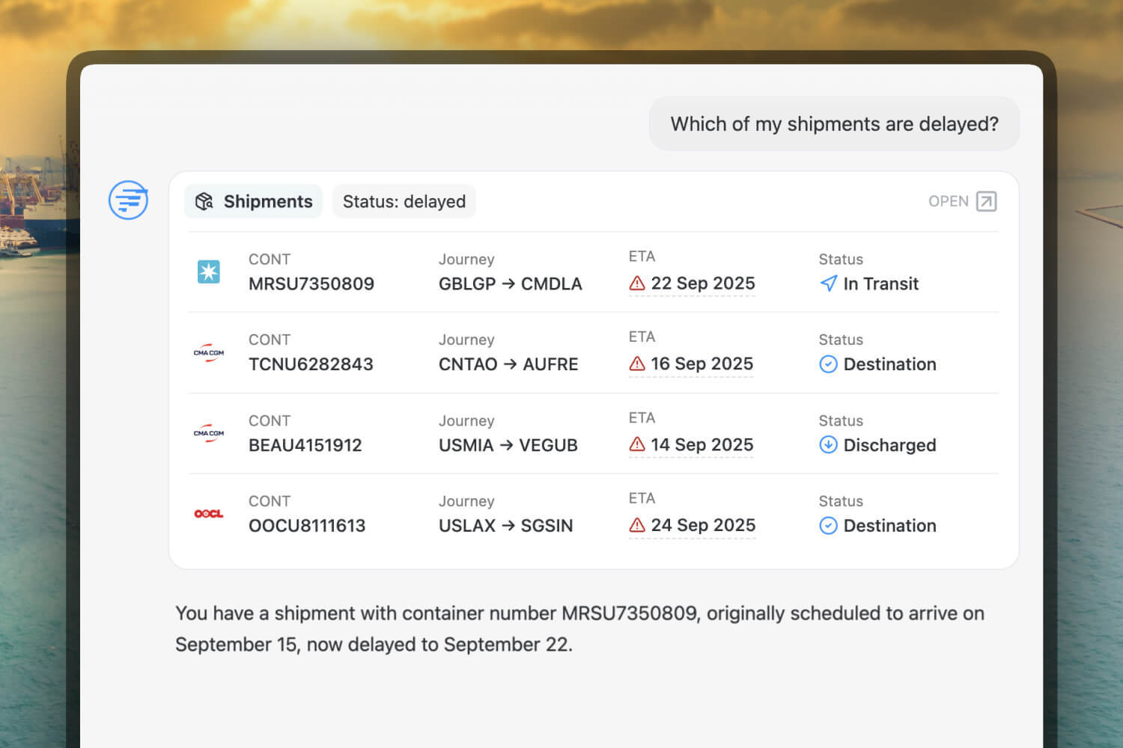Image resolution: width=1123 pixels, height=748 pixels.
Task: Click ETA date 14 Sep 2025
Action: click(x=702, y=444)
